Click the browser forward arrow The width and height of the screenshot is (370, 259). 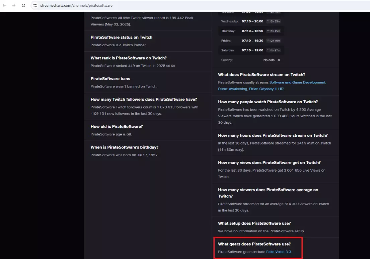[14, 5]
